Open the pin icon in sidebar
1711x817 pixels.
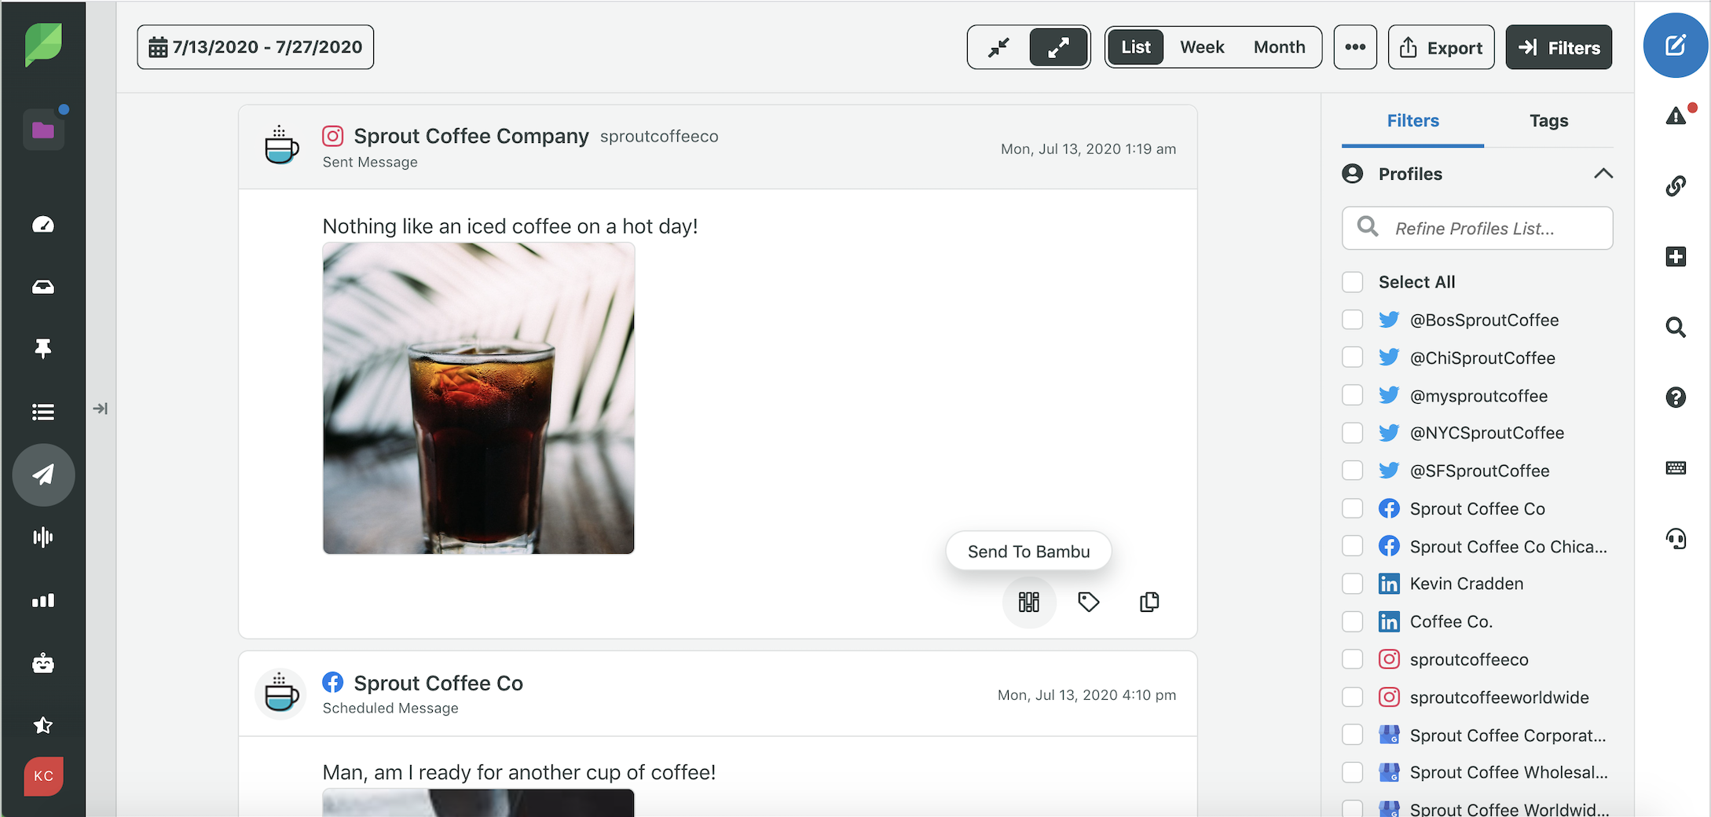43,348
